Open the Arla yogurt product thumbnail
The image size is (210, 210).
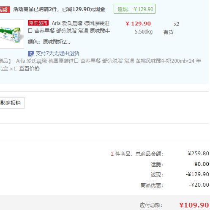pos(11,34)
